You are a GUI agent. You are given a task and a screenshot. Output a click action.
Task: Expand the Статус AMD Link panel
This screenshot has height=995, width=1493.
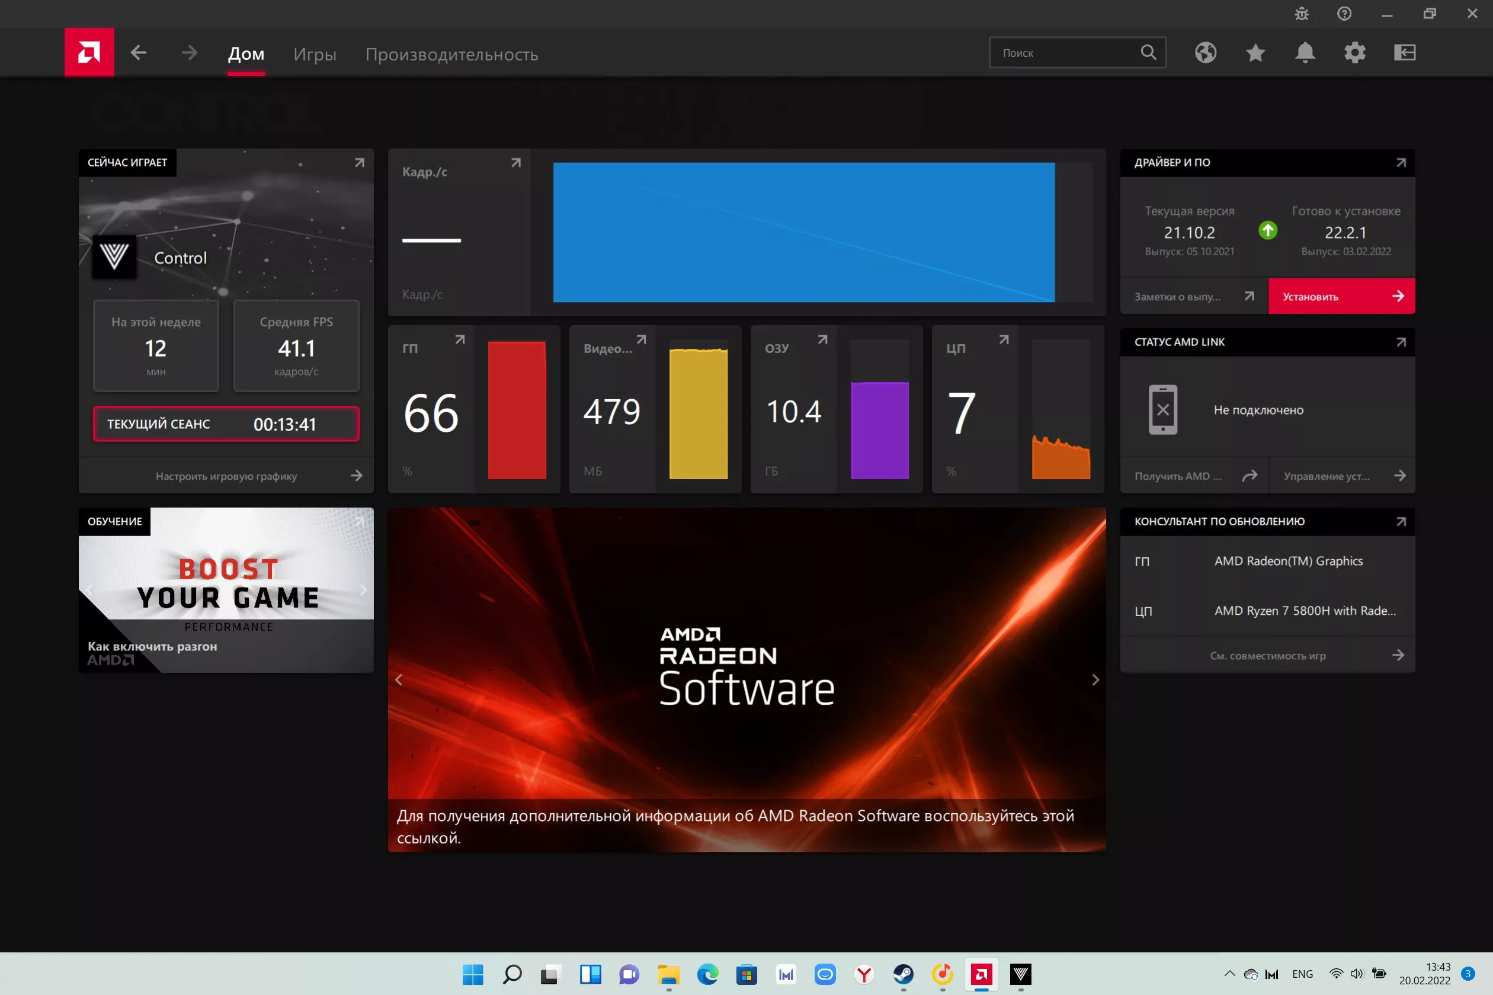1401,342
